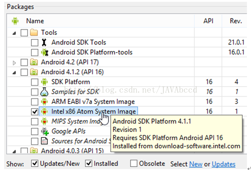Collapse the Tools tree node

pyautogui.click(x=14, y=33)
